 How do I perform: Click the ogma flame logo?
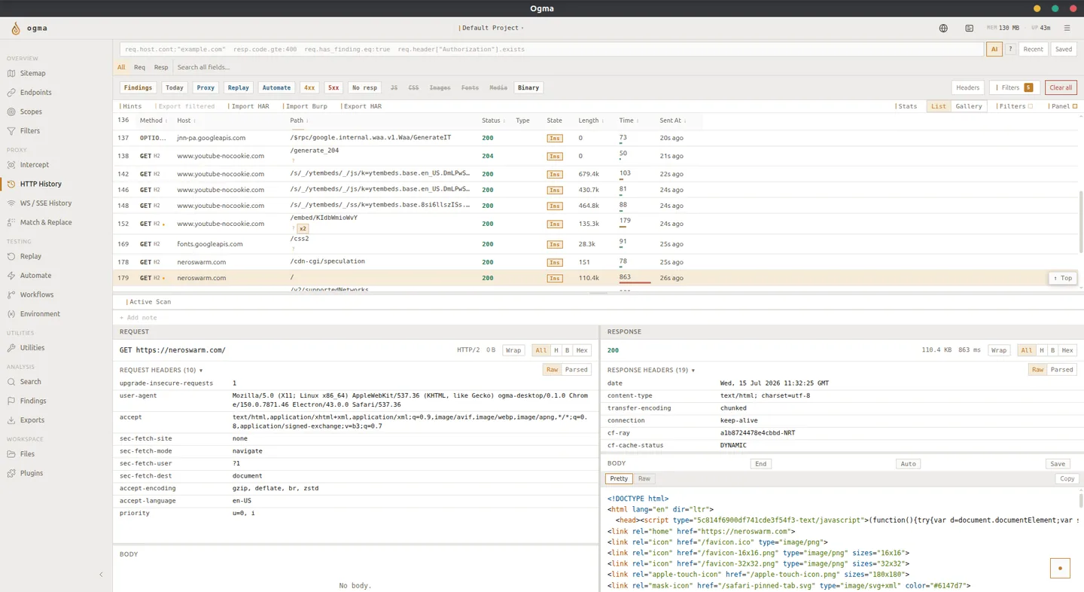pyautogui.click(x=16, y=29)
